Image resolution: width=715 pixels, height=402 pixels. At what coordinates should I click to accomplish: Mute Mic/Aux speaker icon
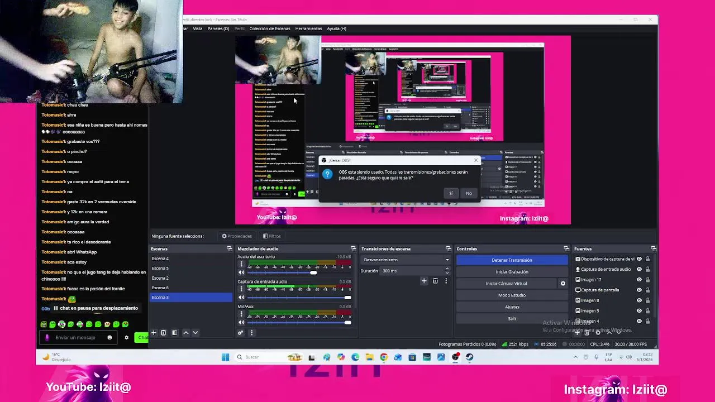[x=241, y=322]
